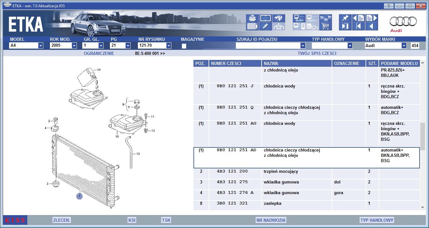This screenshot has height=228, width=429.
Task: Click the exit door icon
Action: tap(345, 26)
